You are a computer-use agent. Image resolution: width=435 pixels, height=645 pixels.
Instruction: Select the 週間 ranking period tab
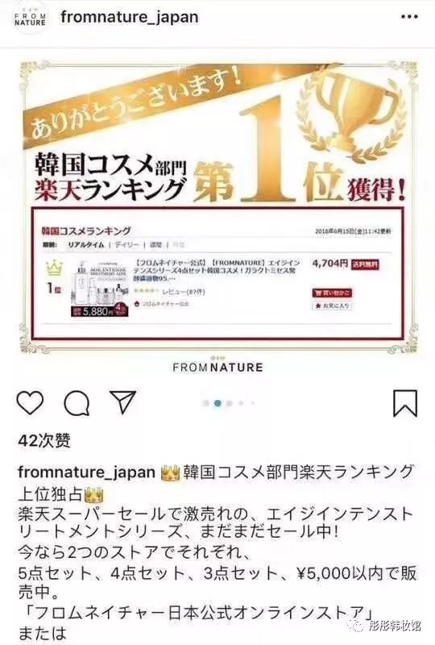pos(155,245)
